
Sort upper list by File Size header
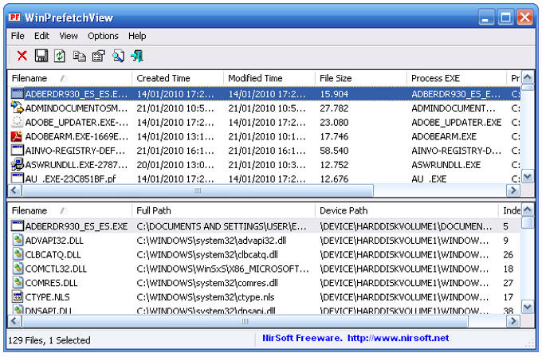[361, 78]
